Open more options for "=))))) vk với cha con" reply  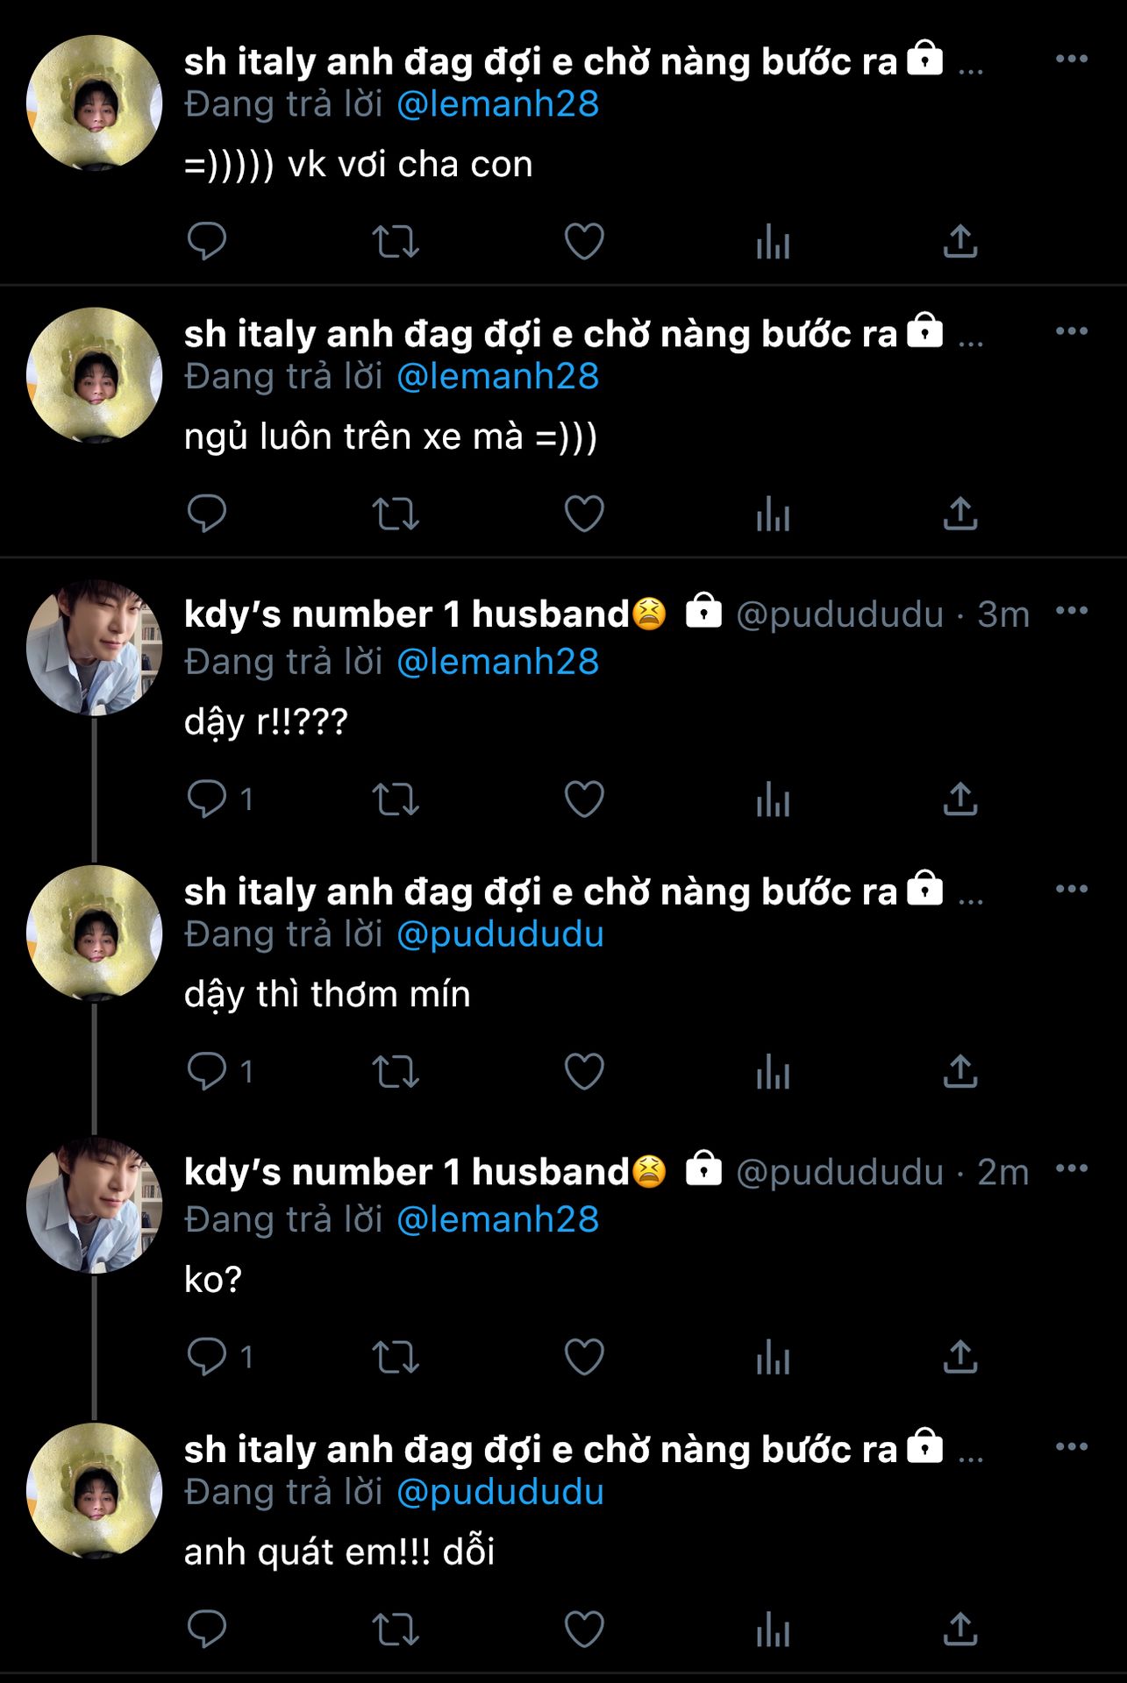click(x=1072, y=59)
